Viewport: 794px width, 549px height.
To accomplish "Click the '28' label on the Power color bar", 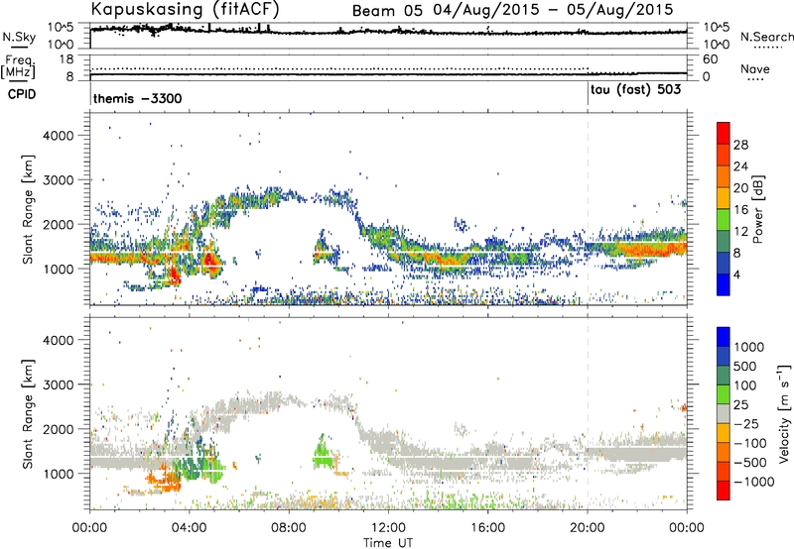I will click(x=740, y=145).
